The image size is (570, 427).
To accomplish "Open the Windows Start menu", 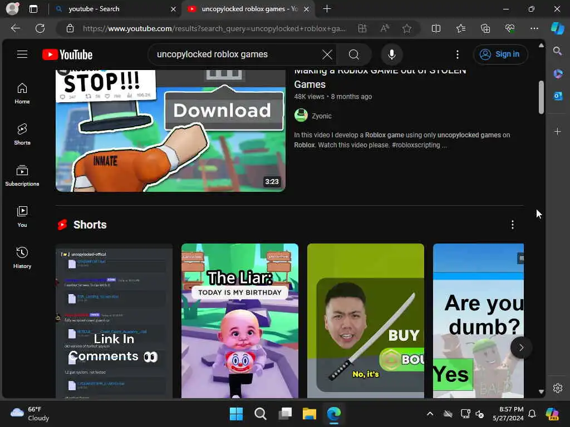I will click(236, 414).
